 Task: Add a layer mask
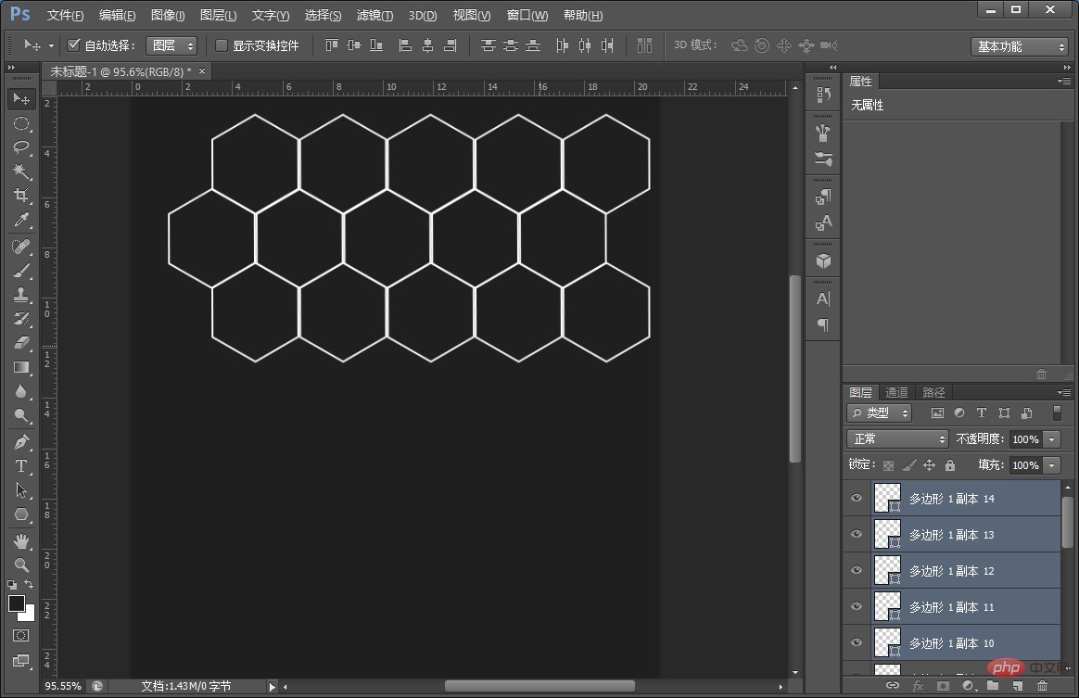943,686
